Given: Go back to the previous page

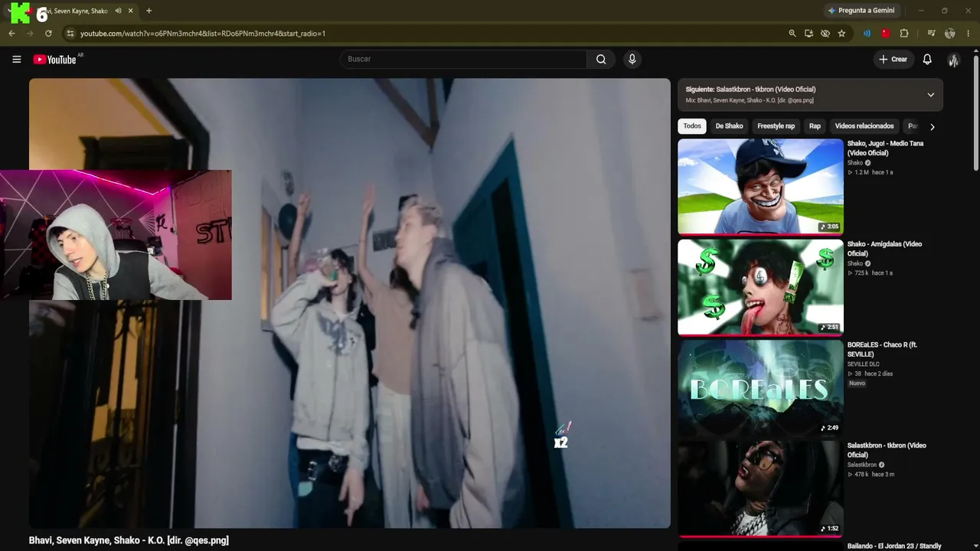Looking at the screenshot, I should (11, 34).
